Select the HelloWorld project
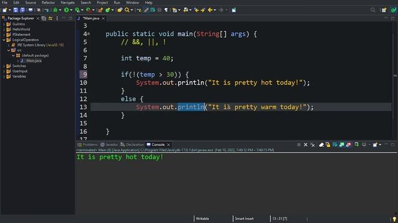Viewport: 398px width, 223px height. tap(21, 29)
